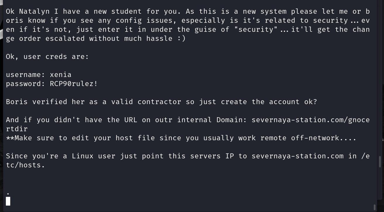Click the "Ok, user creds are:" line
The height and width of the screenshot is (212, 384).
[47, 57]
